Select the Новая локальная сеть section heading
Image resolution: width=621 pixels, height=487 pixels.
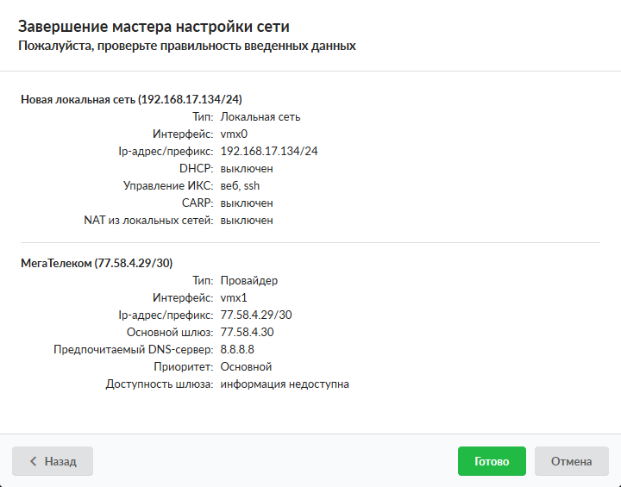click(137, 99)
